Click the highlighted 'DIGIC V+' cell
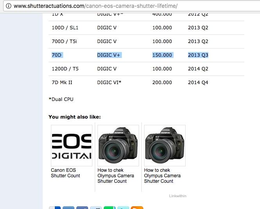 click(x=109, y=55)
